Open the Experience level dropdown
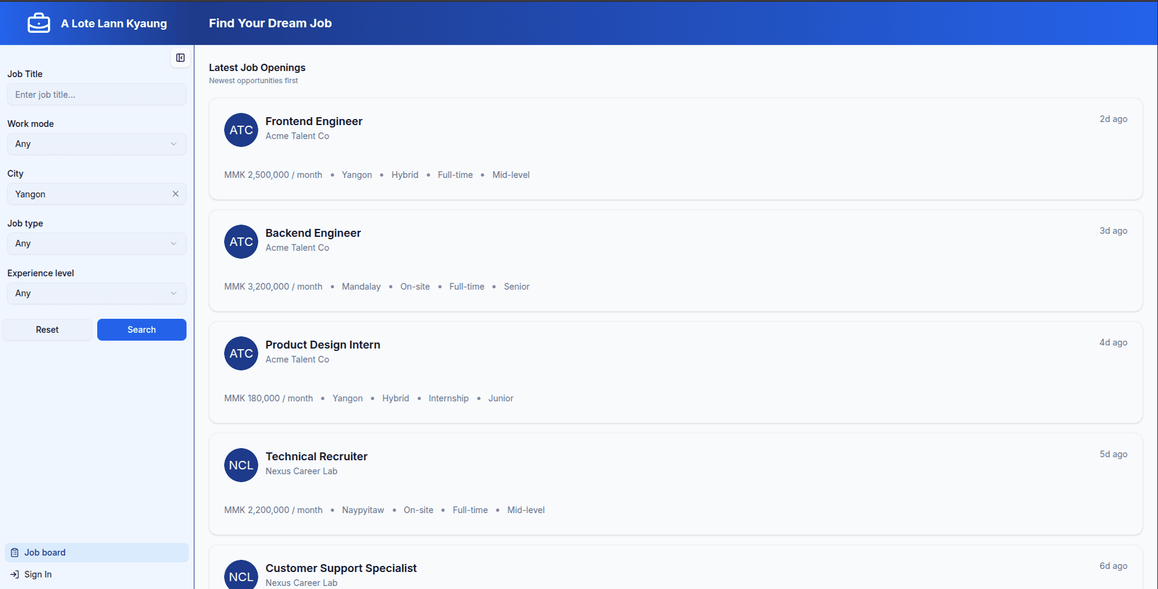Image resolution: width=1158 pixels, height=589 pixels. pos(97,293)
